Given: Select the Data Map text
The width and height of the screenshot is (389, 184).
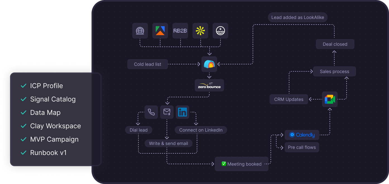Looking at the screenshot, I should [45, 113].
